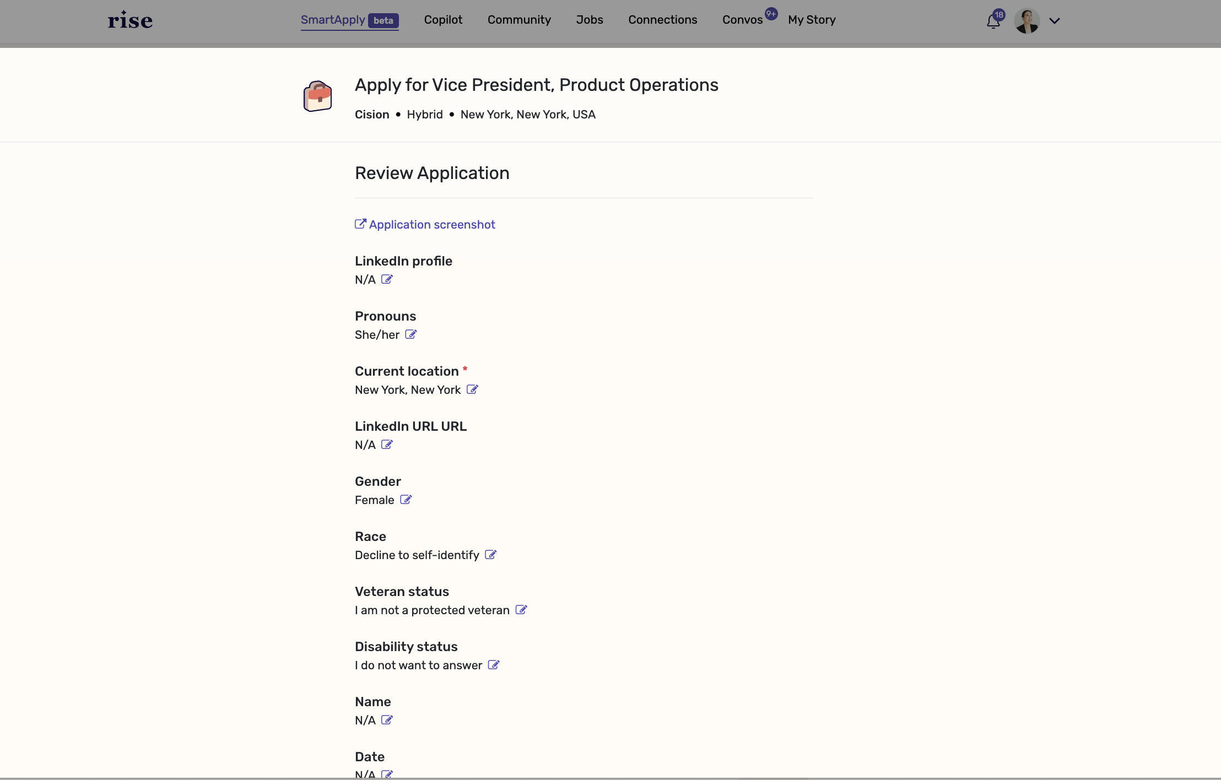Click the Cision company name
This screenshot has width=1221, height=780.
pyautogui.click(x=372, y=115)
